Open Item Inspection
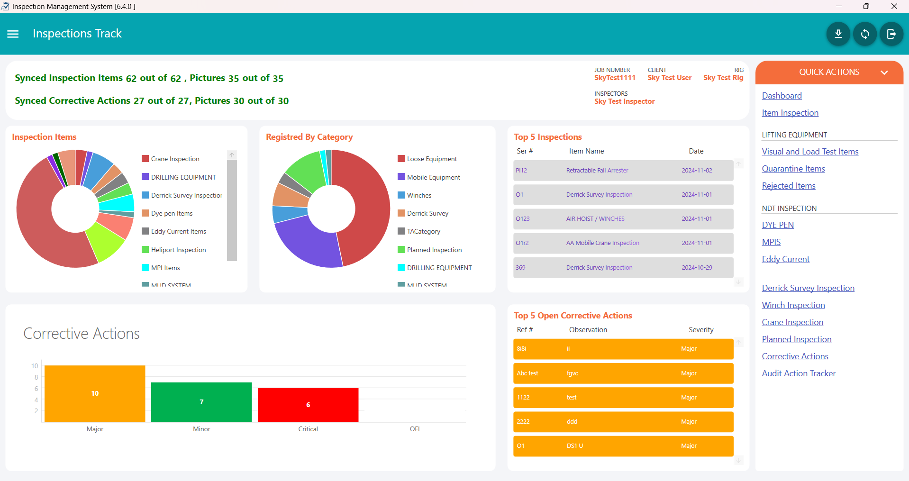Viewport: 909px width, 481px height. pyautogui.click(x=790, y=113)
